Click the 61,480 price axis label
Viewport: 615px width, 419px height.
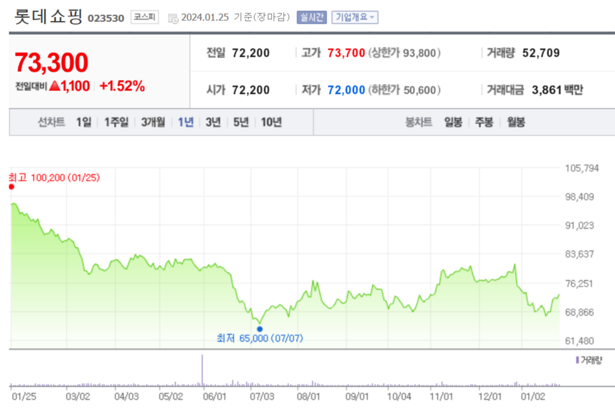click(x=579, y=341)
